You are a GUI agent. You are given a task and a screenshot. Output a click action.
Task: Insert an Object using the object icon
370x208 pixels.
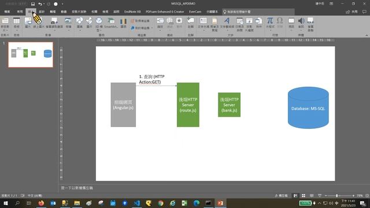coord(259,21)
